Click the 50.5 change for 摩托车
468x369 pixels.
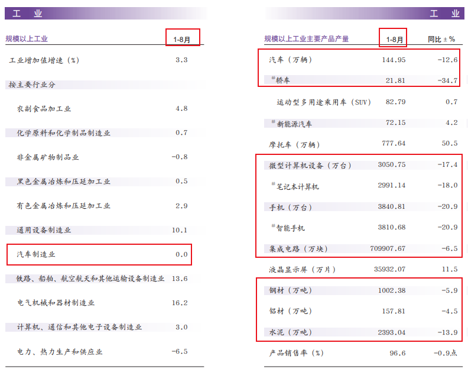[x=450, y=144]
